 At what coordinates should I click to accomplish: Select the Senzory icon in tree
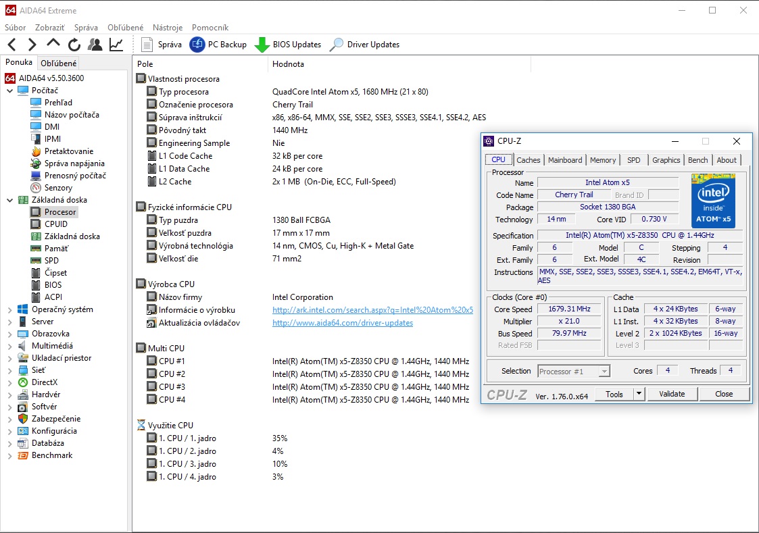tap(36, 188)
